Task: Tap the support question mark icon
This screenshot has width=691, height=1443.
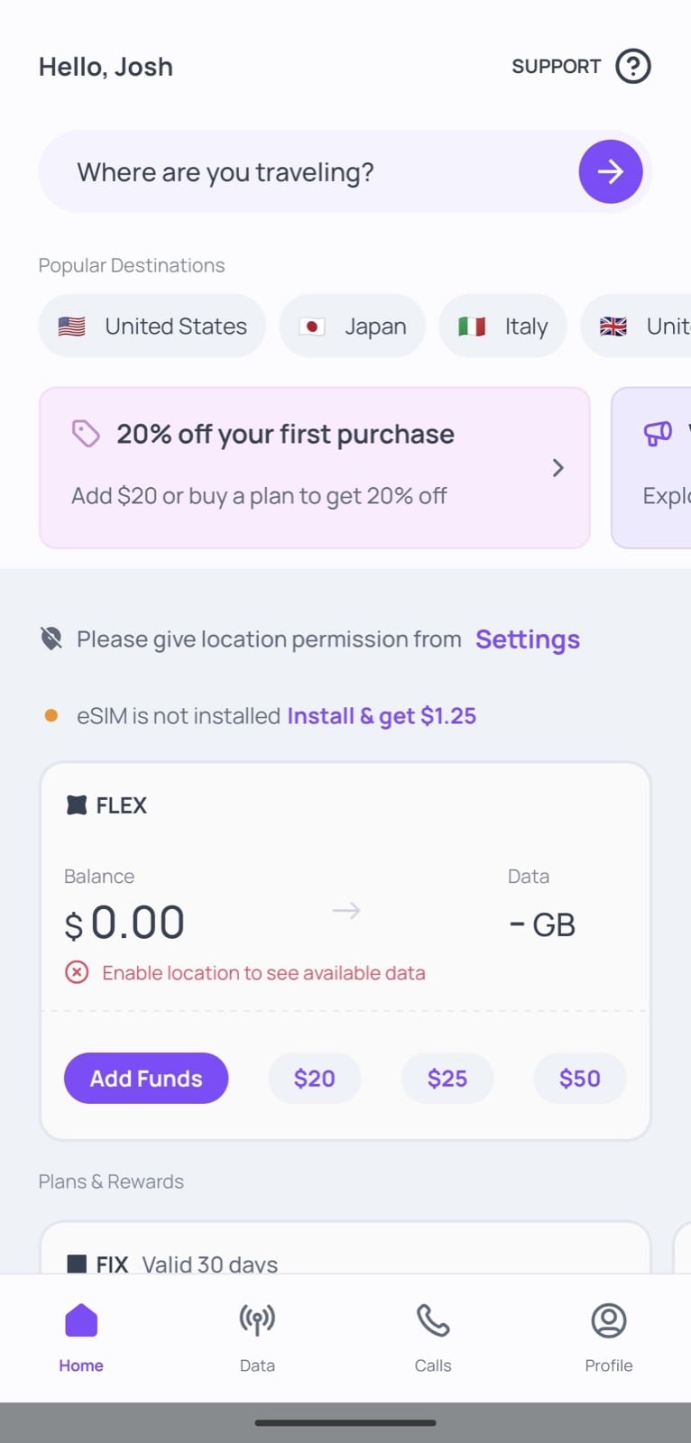Action: point(632,66)
